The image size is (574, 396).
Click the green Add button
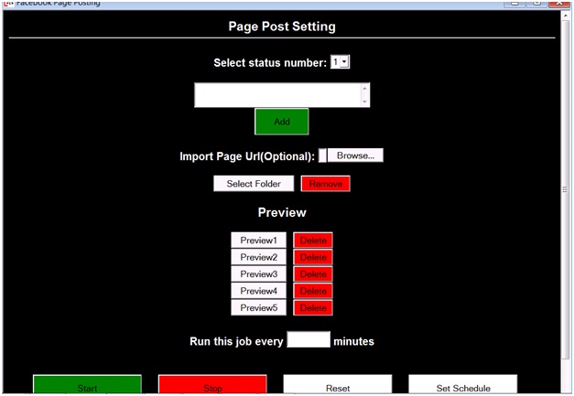[282, 122]
